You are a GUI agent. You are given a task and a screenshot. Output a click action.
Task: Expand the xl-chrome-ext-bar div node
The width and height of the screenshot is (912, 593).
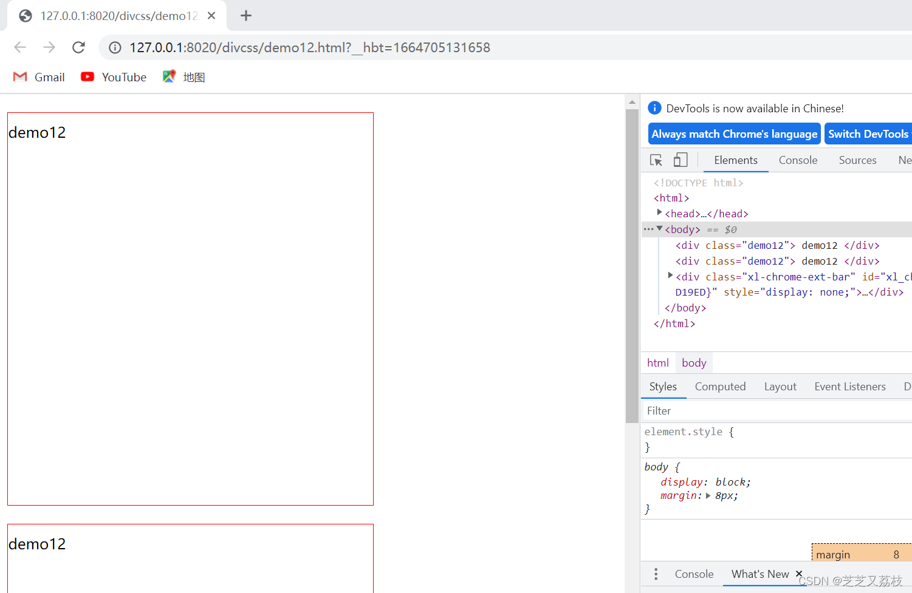[670, 276]
